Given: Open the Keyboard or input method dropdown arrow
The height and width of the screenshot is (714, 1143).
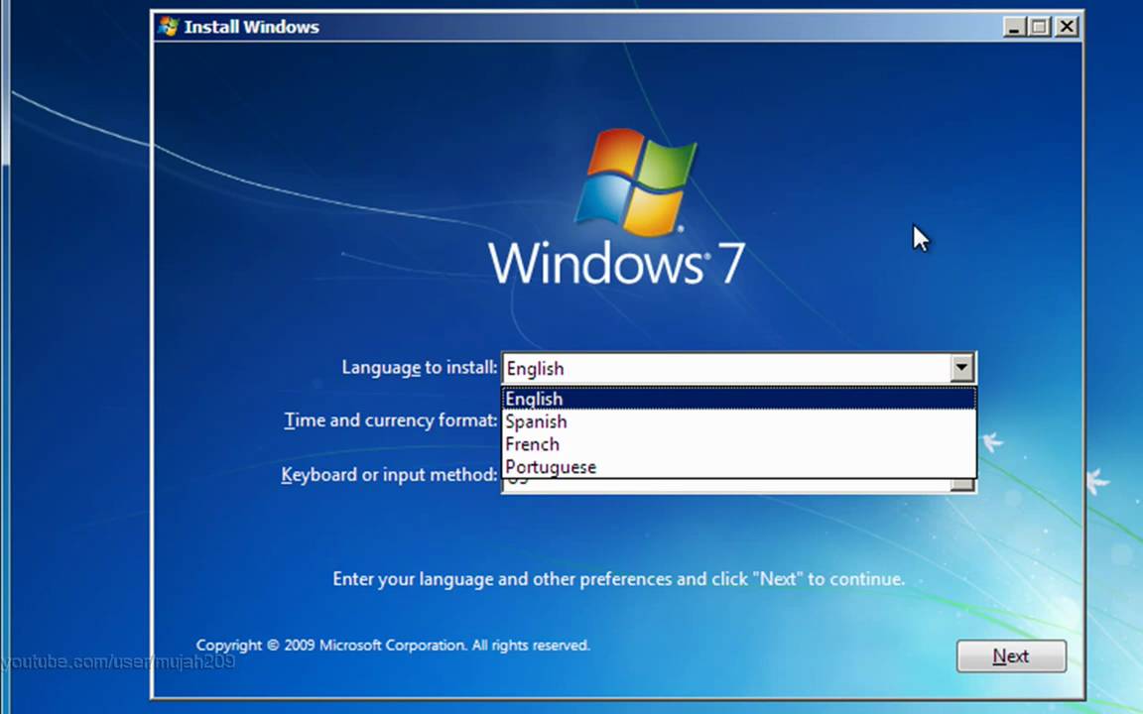Looking at the screenshot, I should 962,485.
